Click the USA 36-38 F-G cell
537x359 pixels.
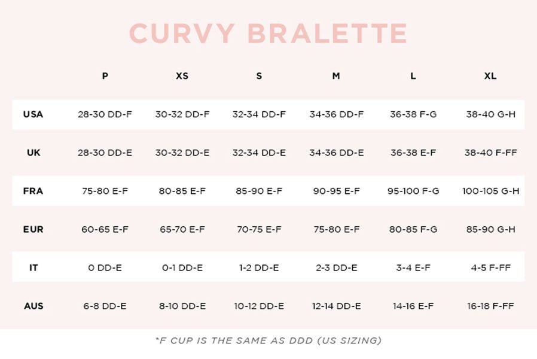(413, 114)
